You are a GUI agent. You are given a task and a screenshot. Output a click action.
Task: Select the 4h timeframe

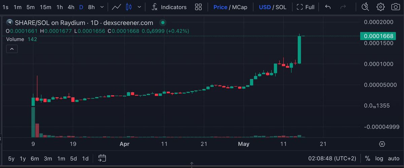pyautogui.click(x=71, y=7)
